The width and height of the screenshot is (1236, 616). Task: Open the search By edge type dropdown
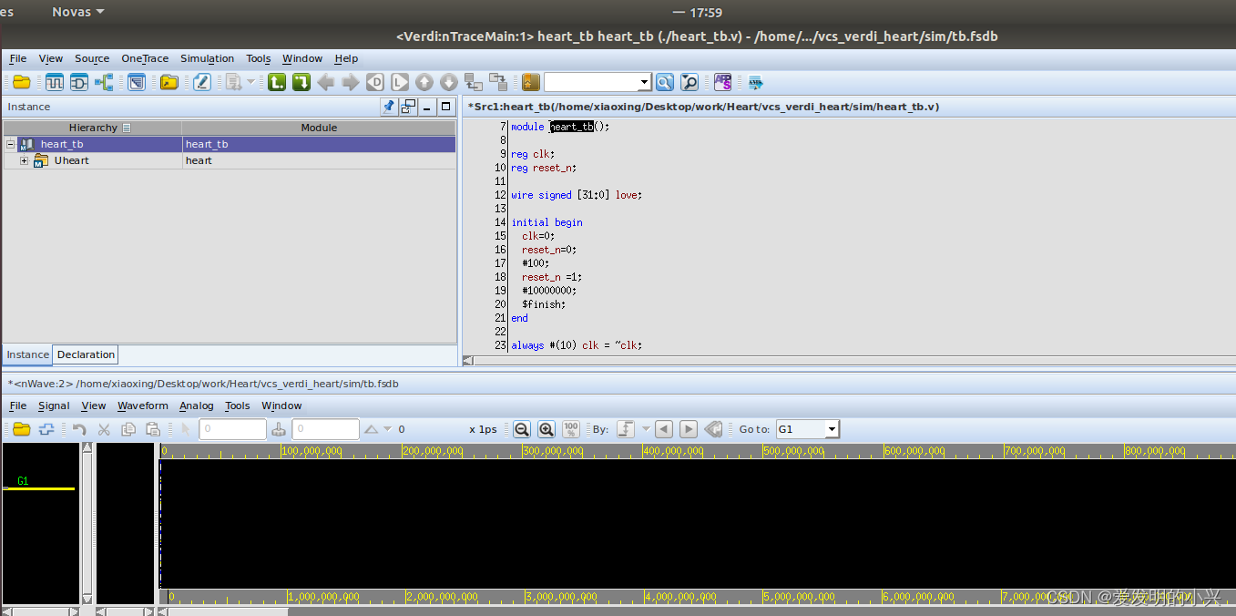coord(646,429)
